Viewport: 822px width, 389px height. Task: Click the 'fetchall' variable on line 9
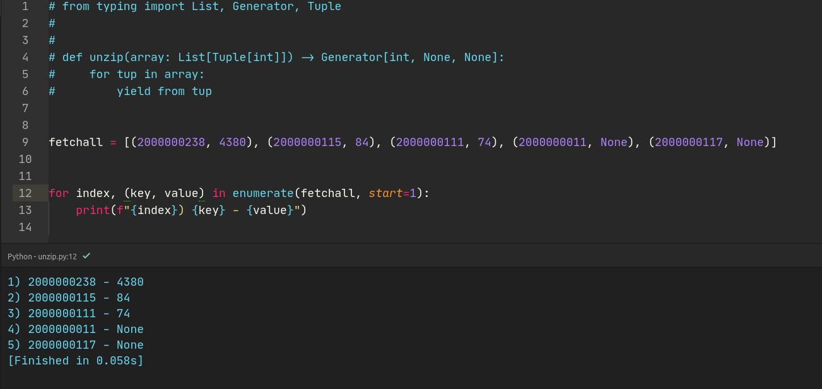76,142
